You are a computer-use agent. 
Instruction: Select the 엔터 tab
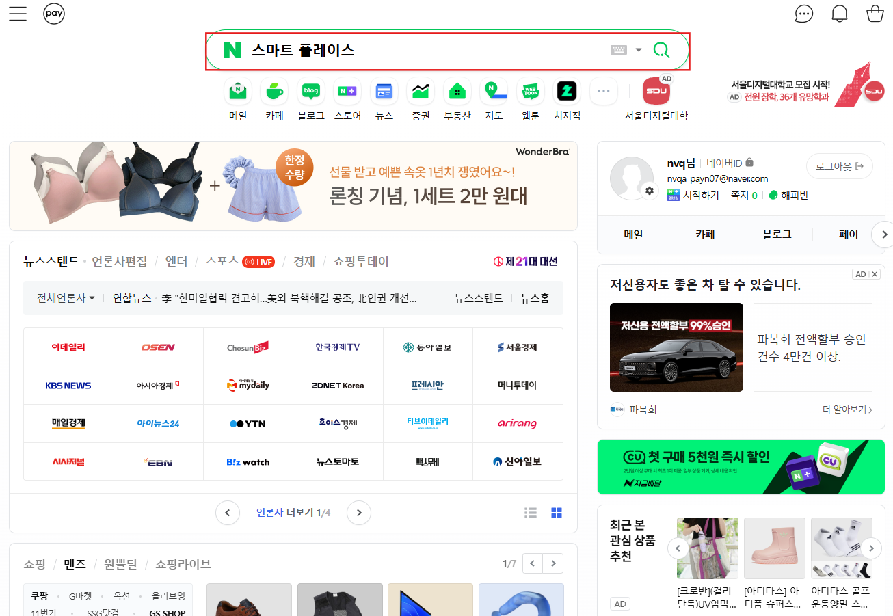tap(176, 262)
